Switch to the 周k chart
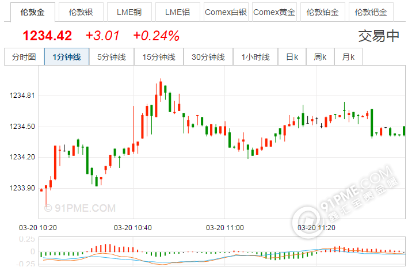Viewport: 408px width, 271px height. (321, 57)
